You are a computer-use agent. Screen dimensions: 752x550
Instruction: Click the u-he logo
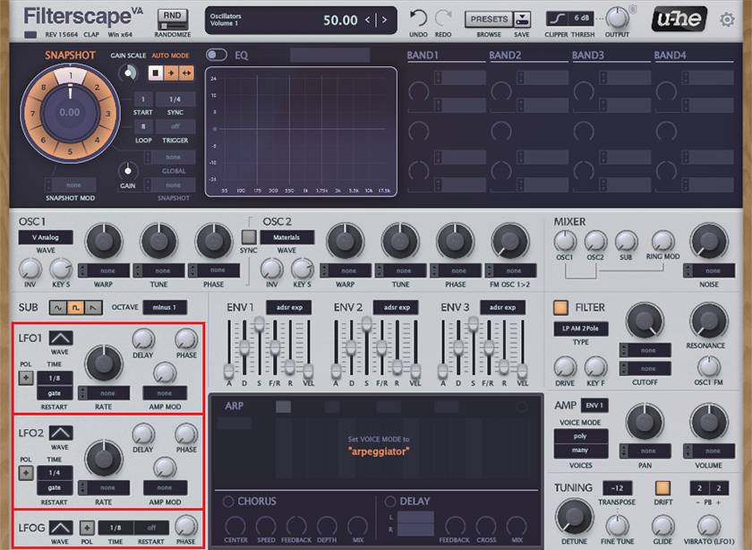[x=679, y=19]
